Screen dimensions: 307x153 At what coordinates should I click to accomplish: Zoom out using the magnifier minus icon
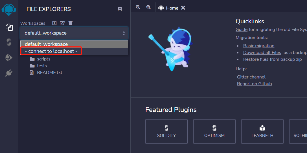138,7
